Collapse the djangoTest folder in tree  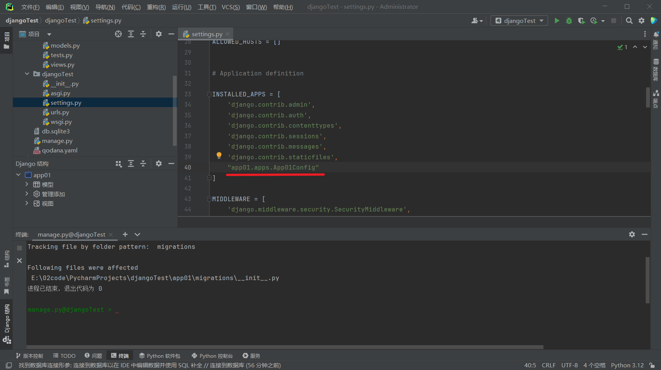pos(27,74)
